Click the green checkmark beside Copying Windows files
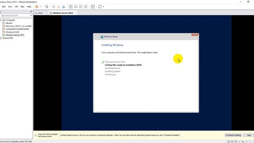254x143 pixels. point(103,62)
